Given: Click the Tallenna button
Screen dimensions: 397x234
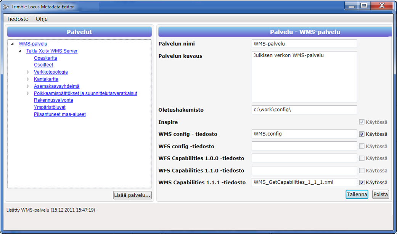Looking at the screenshot, I should (357, 194).
